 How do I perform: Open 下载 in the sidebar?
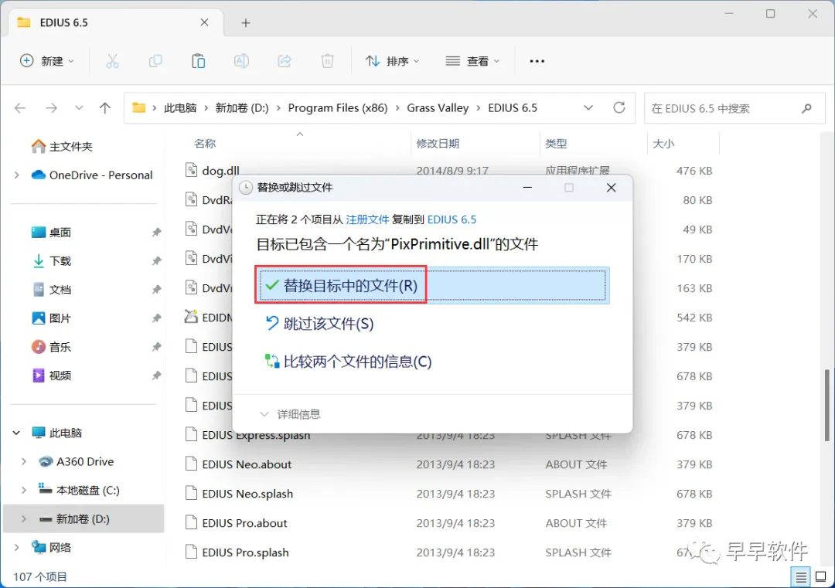[51, 260]
